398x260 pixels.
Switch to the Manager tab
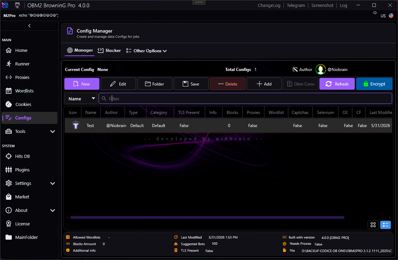pos(80,50)
